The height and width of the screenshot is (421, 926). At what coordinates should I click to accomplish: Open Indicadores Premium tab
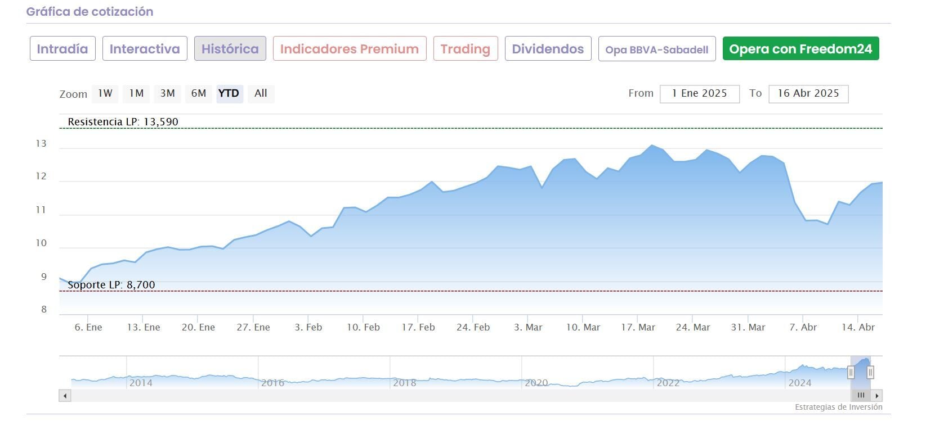tap(350, 49)
